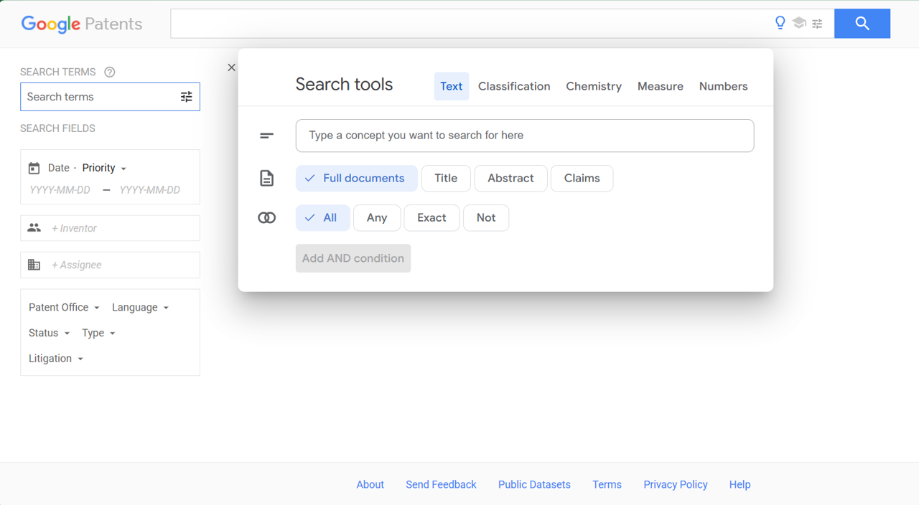This screenshot has width=919, height=505.
Task: Click the Add AND condition button
Action: click(x=353, y=258)
